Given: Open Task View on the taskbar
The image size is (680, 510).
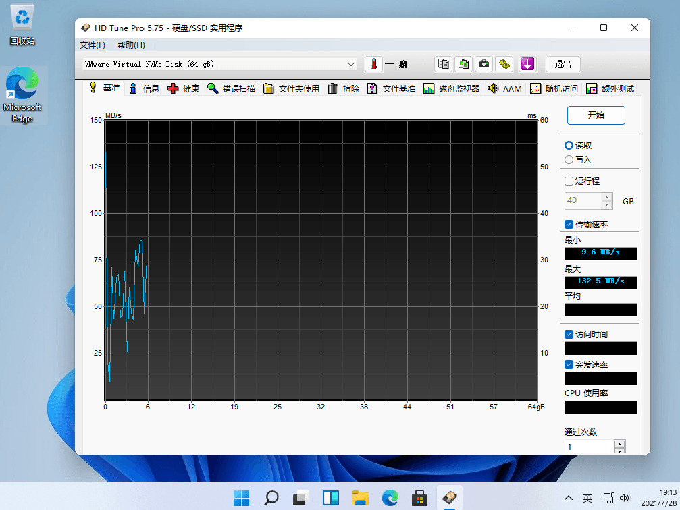Looking at the screenshot, I should 300,498.
